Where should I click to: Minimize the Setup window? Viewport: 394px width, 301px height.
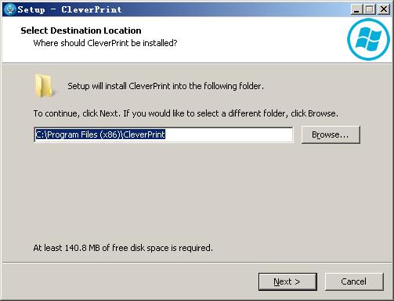pos(356,9)
